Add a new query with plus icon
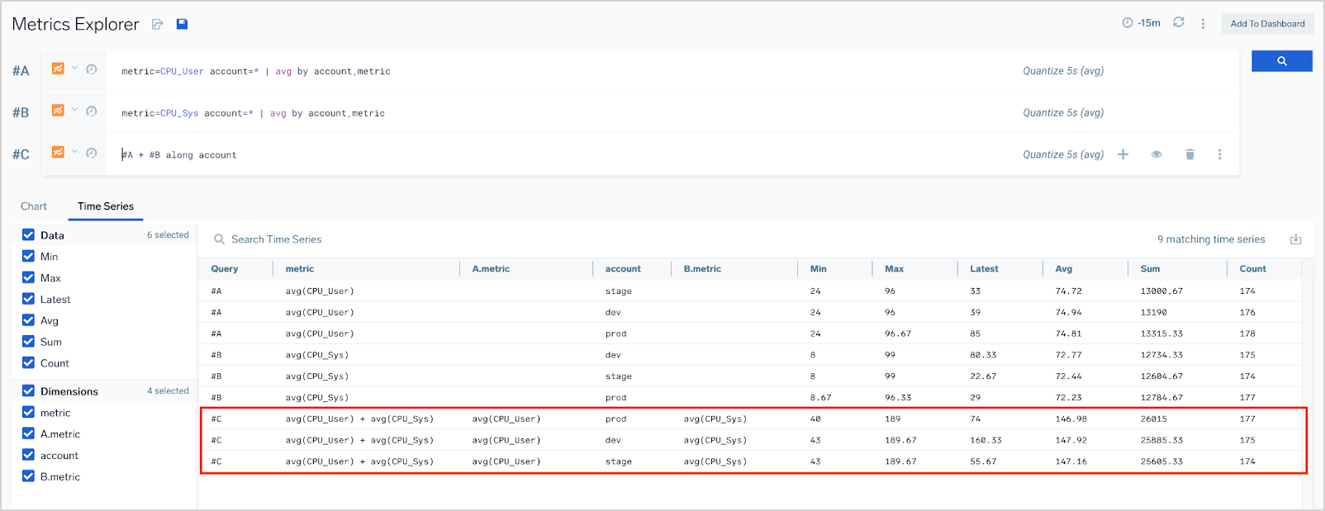This screenshot has height=511, width=1325. [x=1123, y=154]
